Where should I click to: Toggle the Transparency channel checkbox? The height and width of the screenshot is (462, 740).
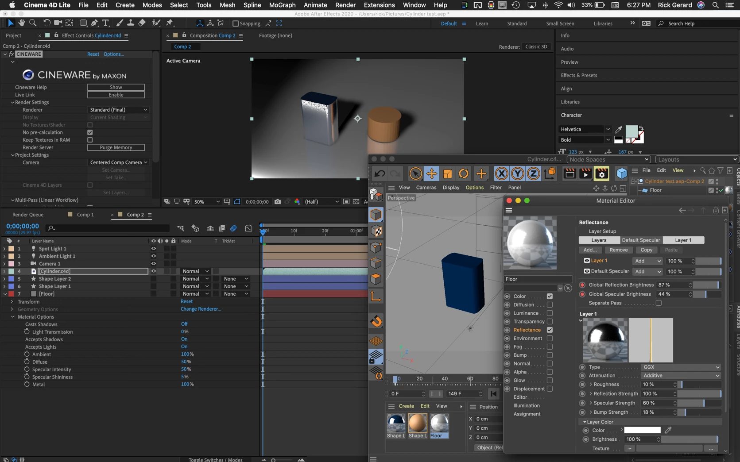tap(550, 321)
